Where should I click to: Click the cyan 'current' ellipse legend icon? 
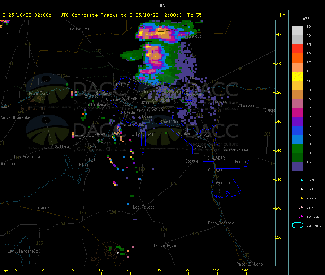point(298,225)
